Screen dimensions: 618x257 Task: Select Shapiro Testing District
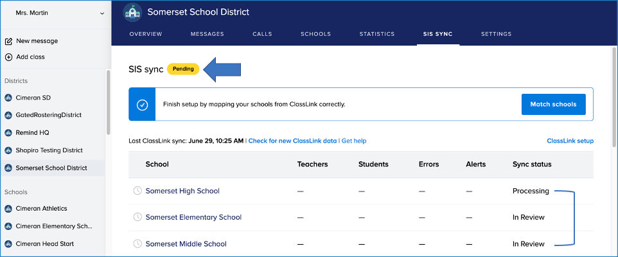[49, 150]
